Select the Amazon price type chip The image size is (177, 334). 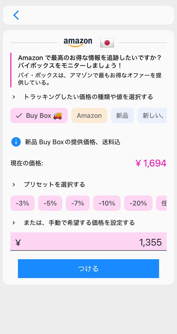pyautogui.click(x=89, y=115)
